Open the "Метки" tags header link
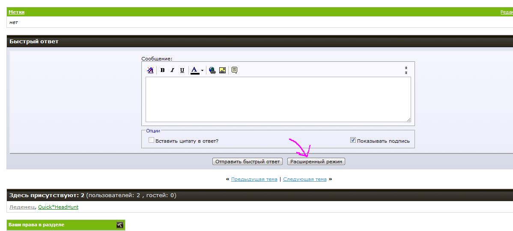This screenshot has width=513, height=231. coord(16,12)
